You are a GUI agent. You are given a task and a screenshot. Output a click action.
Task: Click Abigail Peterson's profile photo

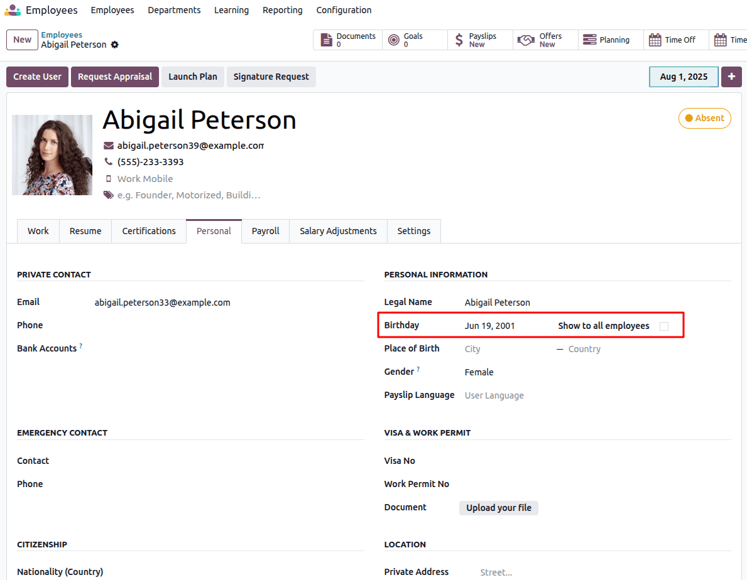pyautogui.click(x=52, y=155)
